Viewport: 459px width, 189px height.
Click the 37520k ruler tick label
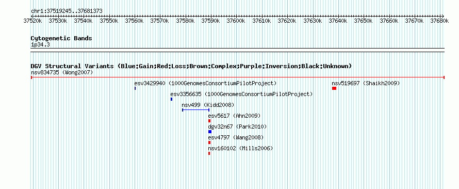pos(33,21)
